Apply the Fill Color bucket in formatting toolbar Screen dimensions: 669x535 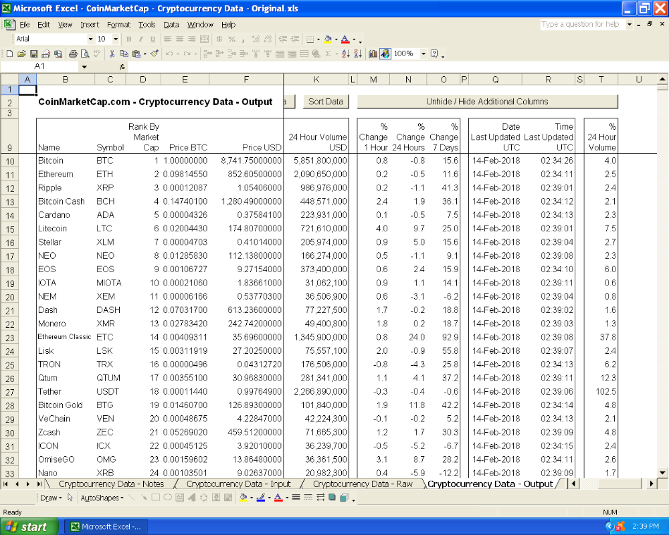(x=328, y=39)
